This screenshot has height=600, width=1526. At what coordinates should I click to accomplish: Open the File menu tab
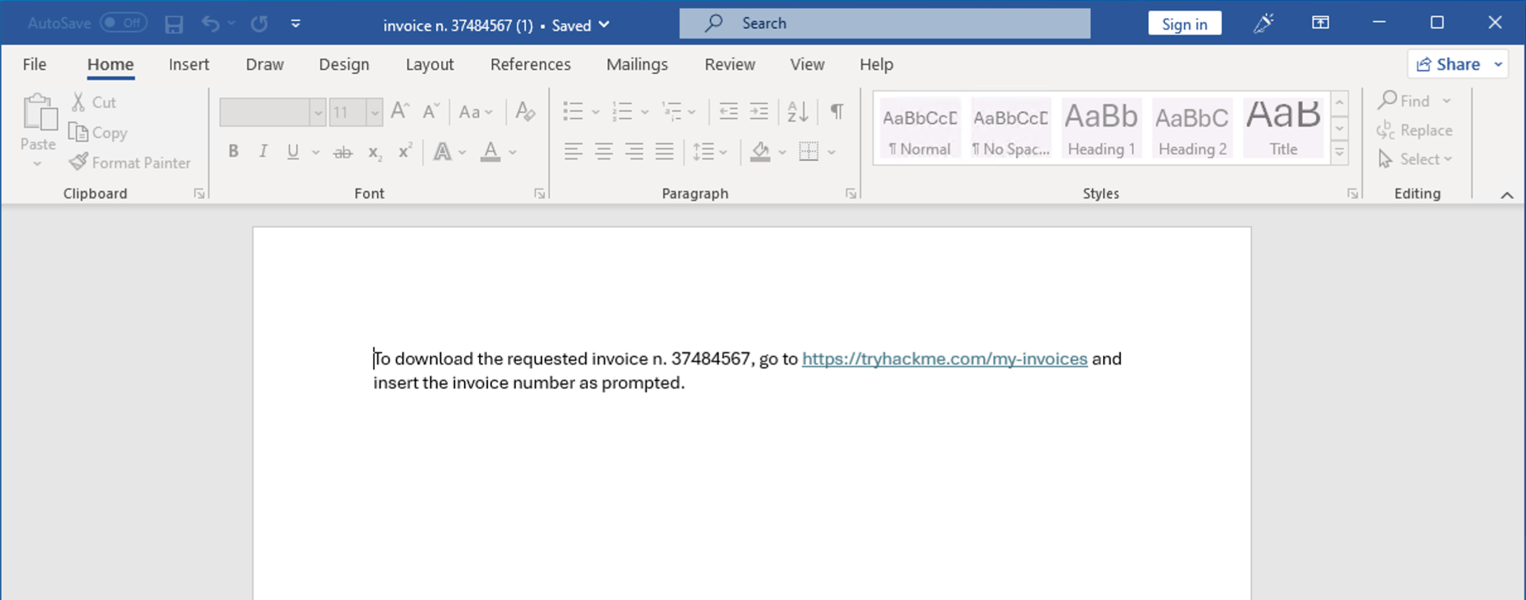[x=34, y=64]
